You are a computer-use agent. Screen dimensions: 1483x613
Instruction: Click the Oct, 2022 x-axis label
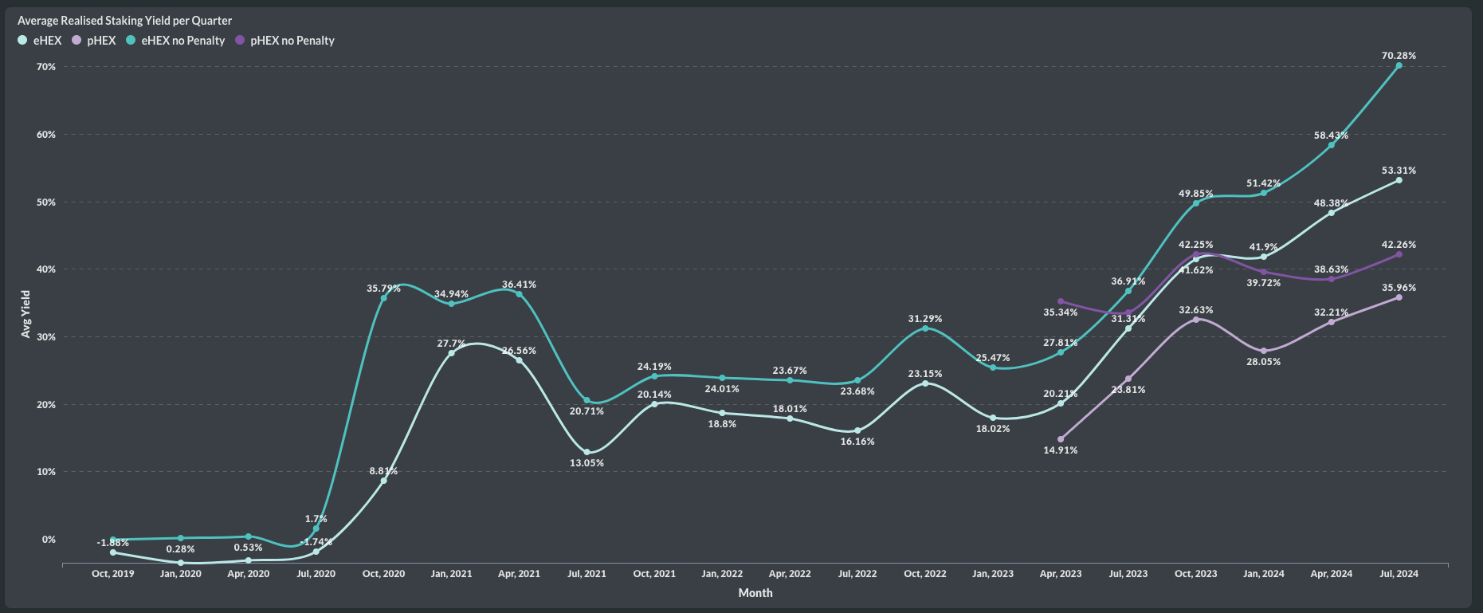point(925,574)
